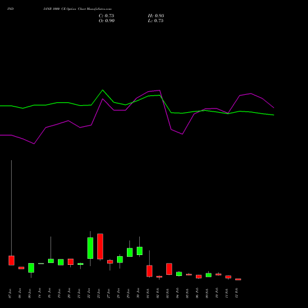The image size is (308, 308).
Task: Click the high value "H: 0.95"
Action: 156,16
